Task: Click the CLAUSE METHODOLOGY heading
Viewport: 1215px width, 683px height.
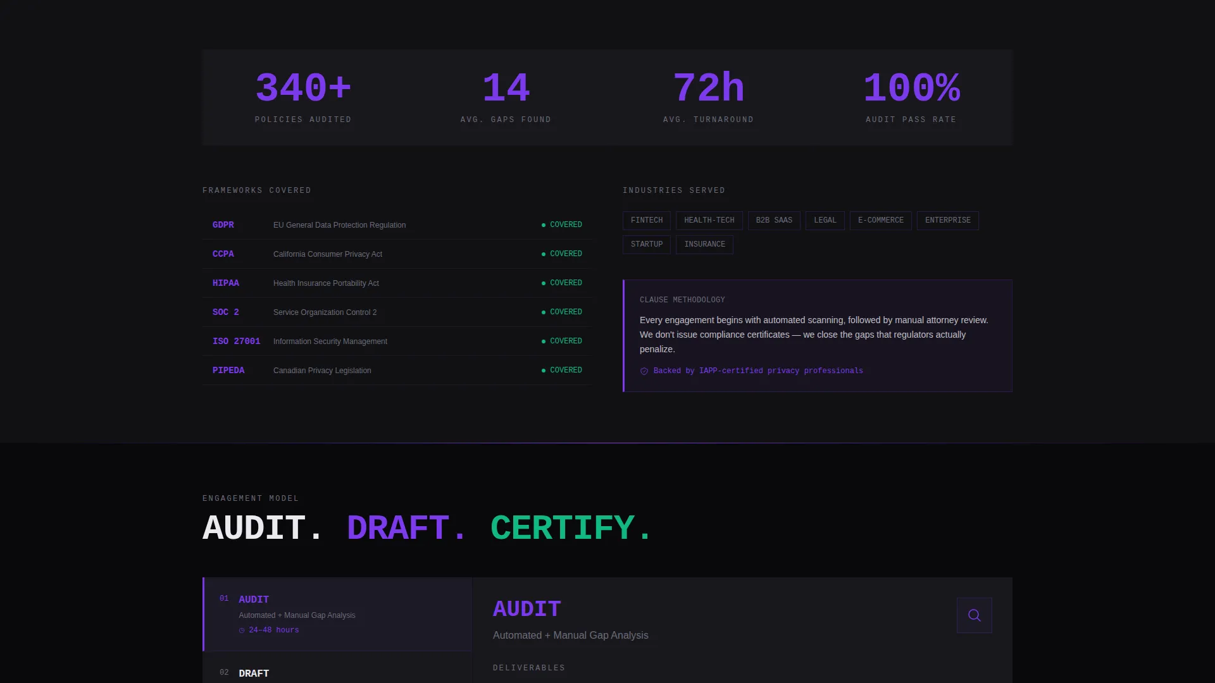Action: tap(682, 300)
